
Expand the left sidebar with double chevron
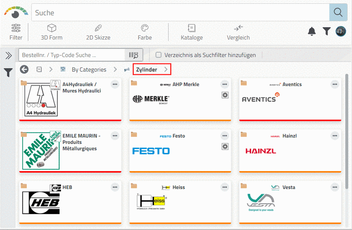coord(8,56)
